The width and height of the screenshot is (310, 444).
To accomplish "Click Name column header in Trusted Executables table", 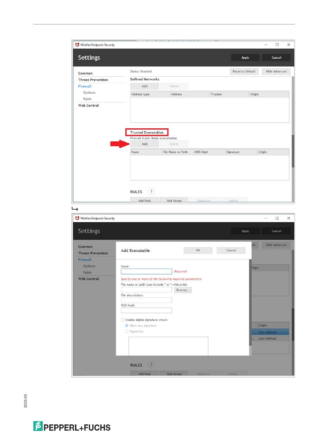I will [146, 152].
